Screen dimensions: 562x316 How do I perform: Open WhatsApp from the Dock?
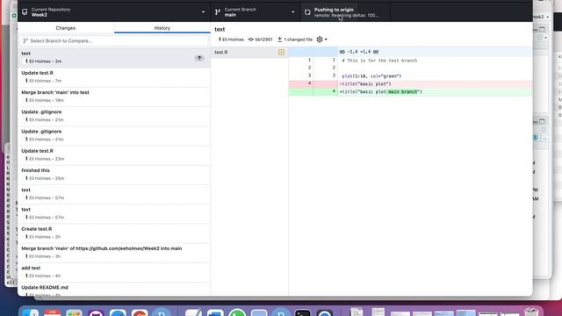237,313
